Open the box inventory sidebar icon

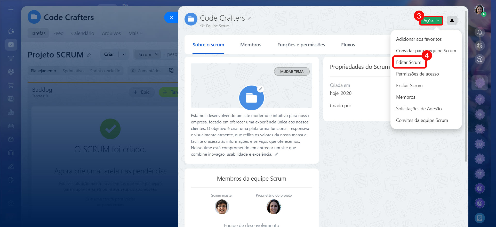point(11,139)
